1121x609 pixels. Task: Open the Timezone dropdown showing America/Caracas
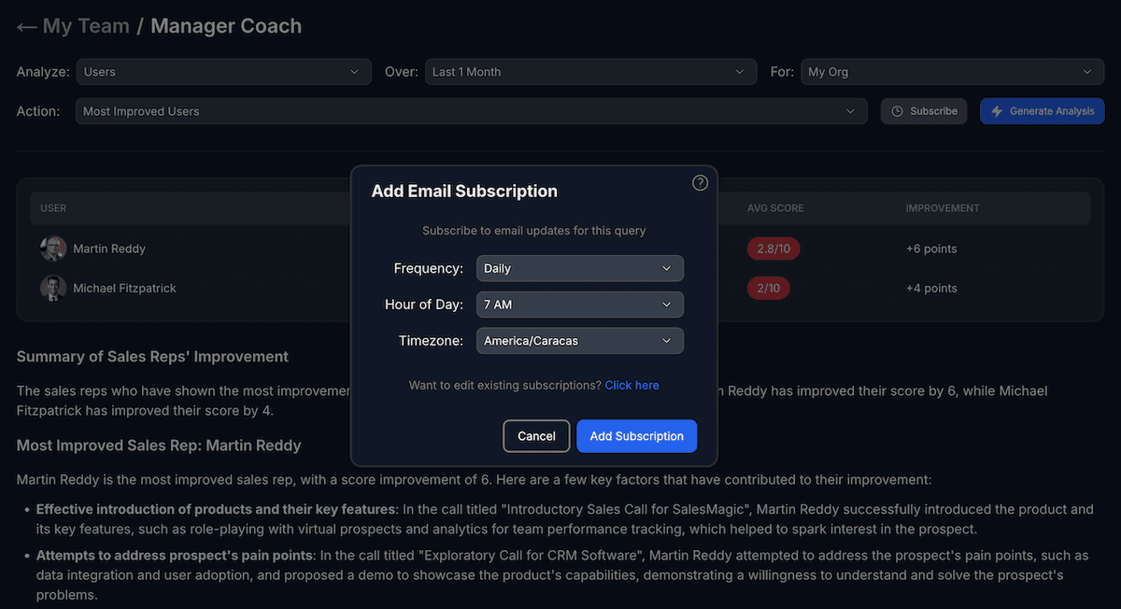coord(579,340)
